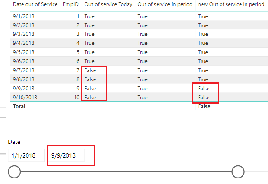Click the Date slicer title
This screenshot has width=268, height=184.
tap(14, 142)
